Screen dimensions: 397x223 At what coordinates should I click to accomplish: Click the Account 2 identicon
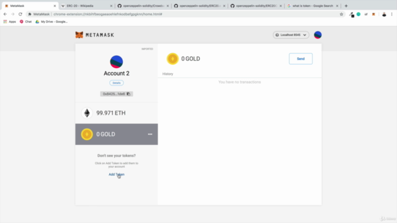click(117, 62)
